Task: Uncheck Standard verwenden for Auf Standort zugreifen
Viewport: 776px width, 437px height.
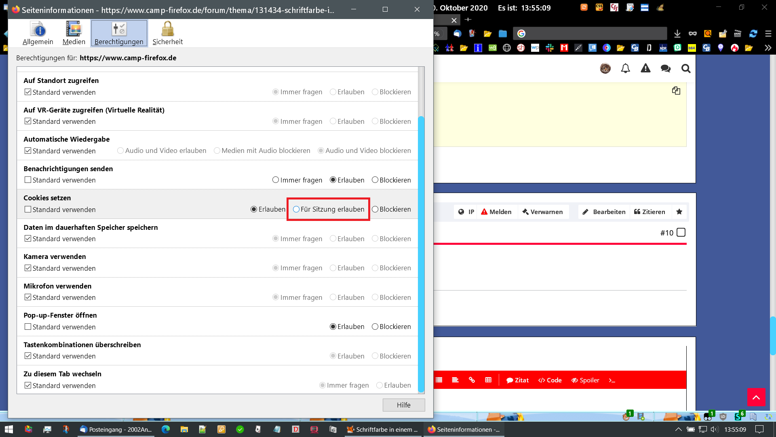Action: 28,92
